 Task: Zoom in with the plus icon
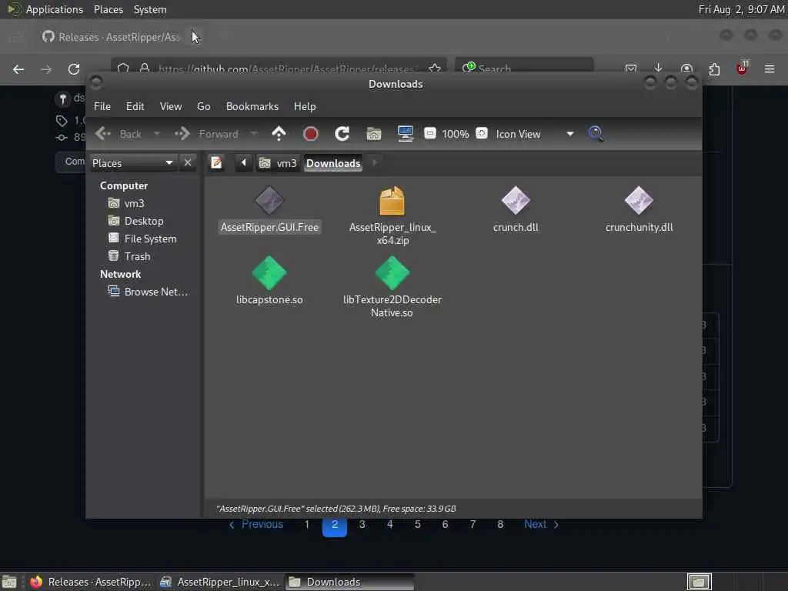pyautogui.click(x=482, y=133)
